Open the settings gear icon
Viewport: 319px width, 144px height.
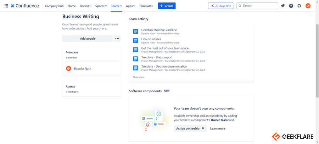[x=299, y=6]
